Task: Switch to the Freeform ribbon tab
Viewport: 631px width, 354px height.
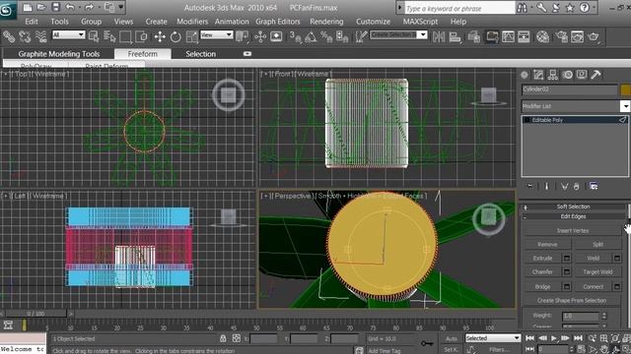Action: point(142,54)
